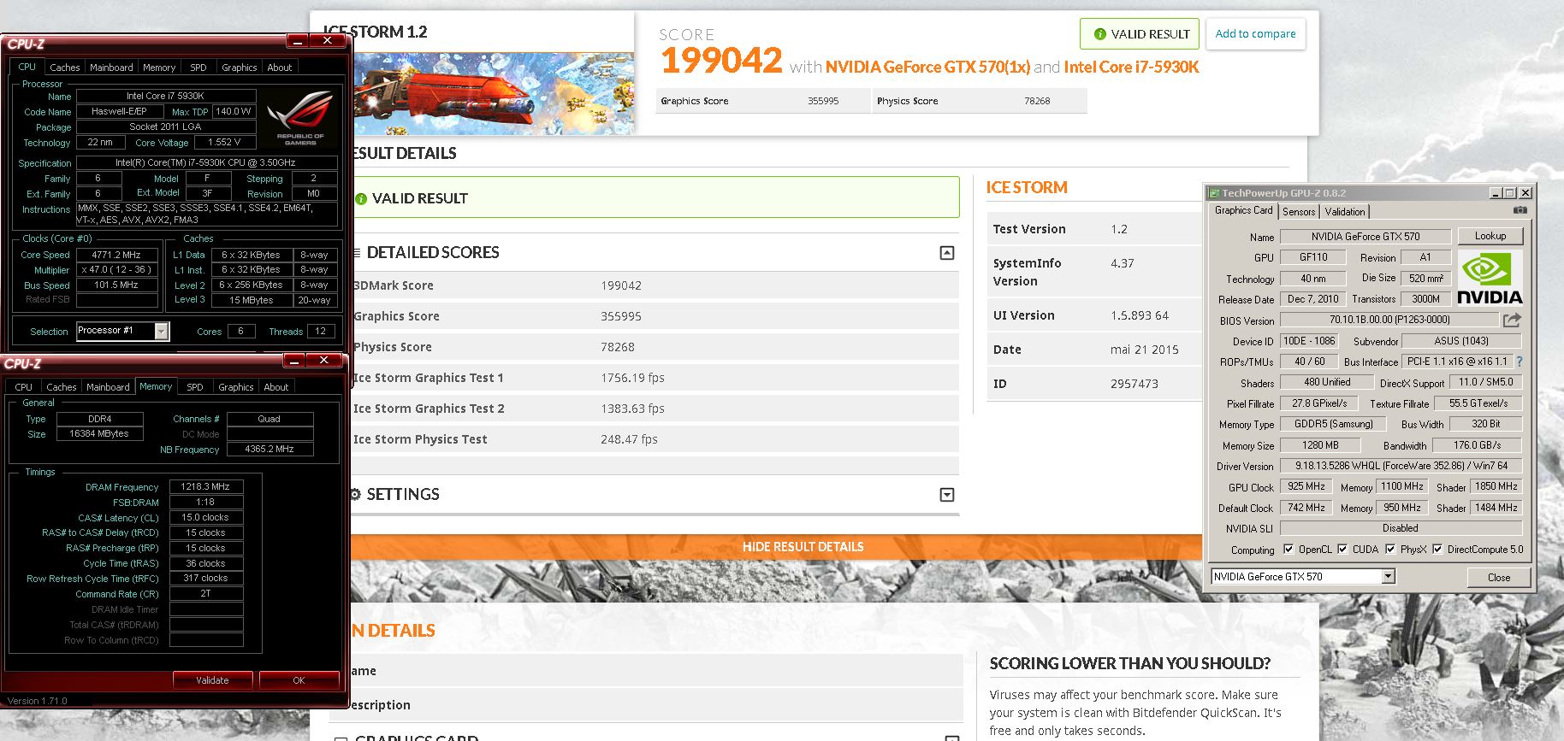Click the OK button in CPU-Z

tap(299, 680)
